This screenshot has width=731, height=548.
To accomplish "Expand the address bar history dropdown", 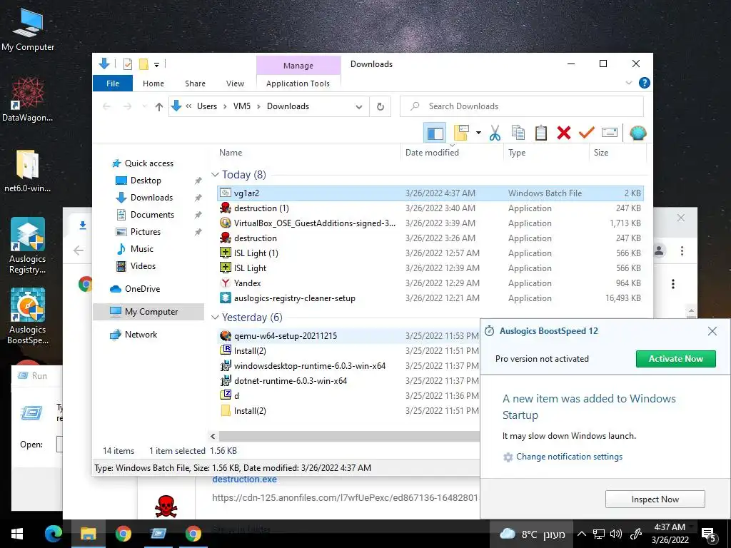I will click(359, 107).
